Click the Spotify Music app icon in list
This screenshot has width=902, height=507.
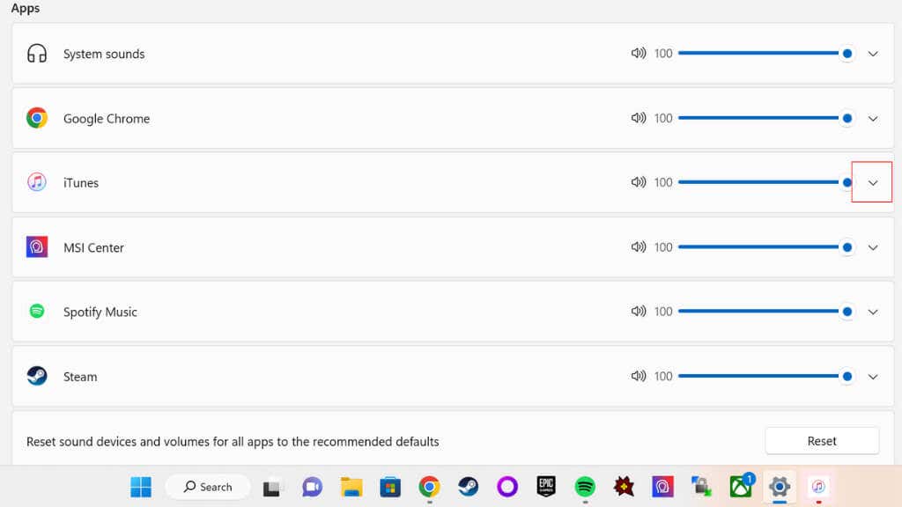tap(37, 311)
